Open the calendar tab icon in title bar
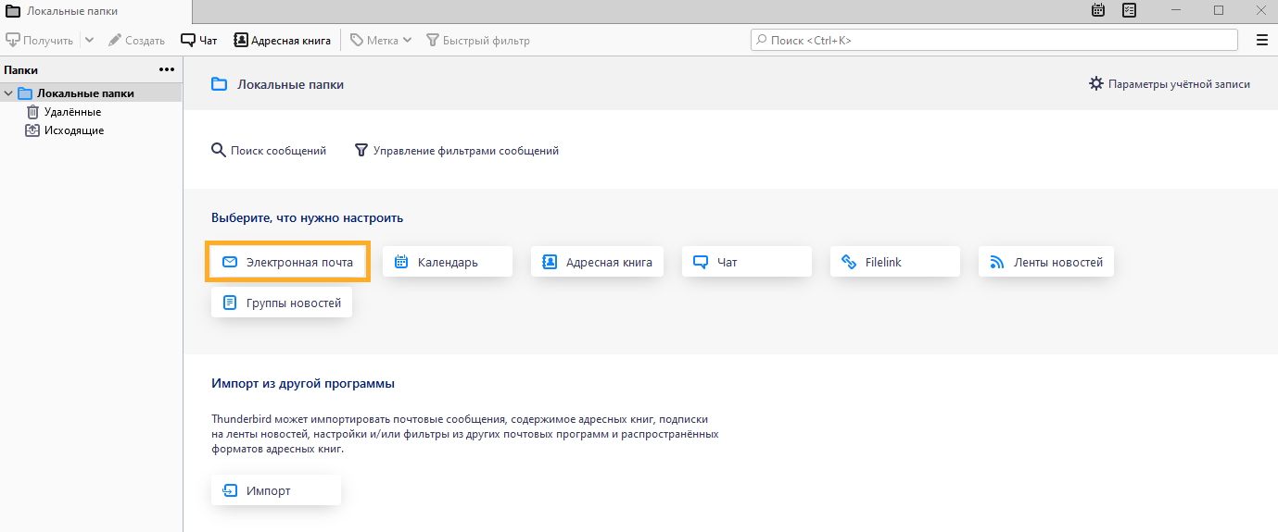 tap(1098, 10)
